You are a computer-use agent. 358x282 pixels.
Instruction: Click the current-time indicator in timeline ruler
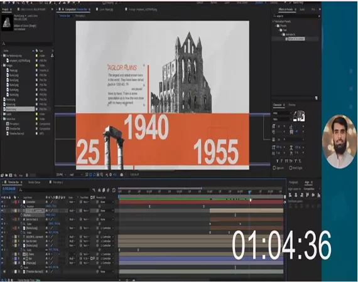click(249, 192)
